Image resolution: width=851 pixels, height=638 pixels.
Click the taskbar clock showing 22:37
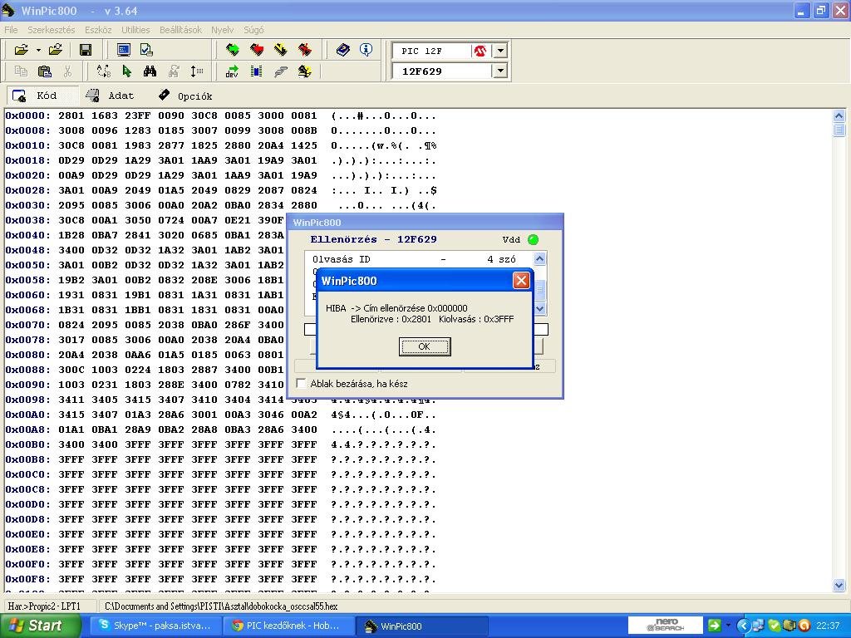pyautogui.click(x=828, y=626)
